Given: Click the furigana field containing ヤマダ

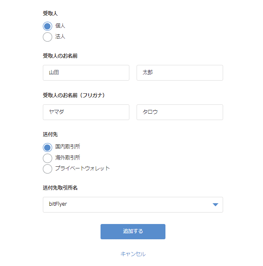Looking at the screenshot, I should 86,112.
